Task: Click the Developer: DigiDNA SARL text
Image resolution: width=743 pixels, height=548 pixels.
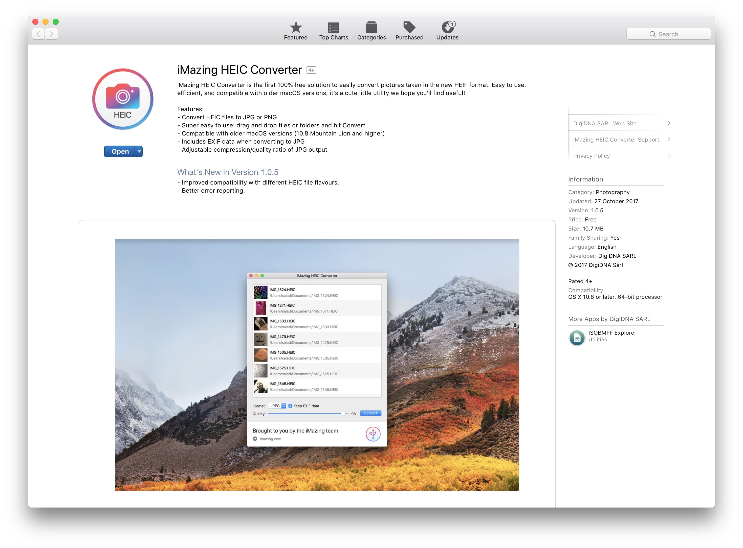Action: pyautogui.click(x=602, y=256)
